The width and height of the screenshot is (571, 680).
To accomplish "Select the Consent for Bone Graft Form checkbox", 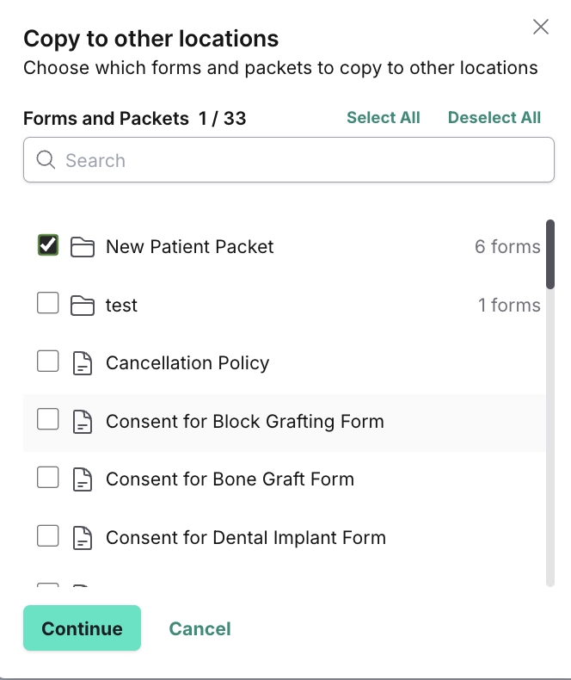I will (x=48, y=477).
